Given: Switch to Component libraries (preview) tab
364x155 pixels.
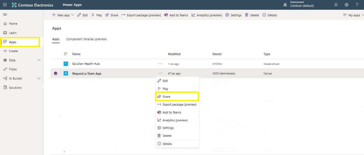Looking at the screenshot, I should click(x=87, y=39).
